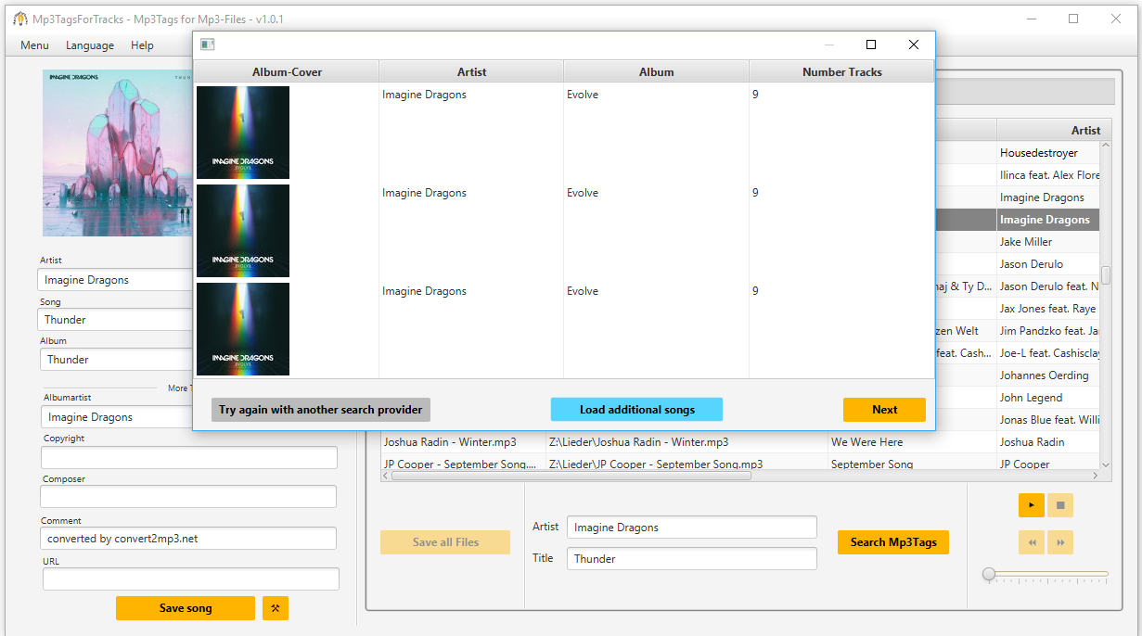The image size is (1142, 636).
Task: Click the empty URL field
Action: (191, 579)
